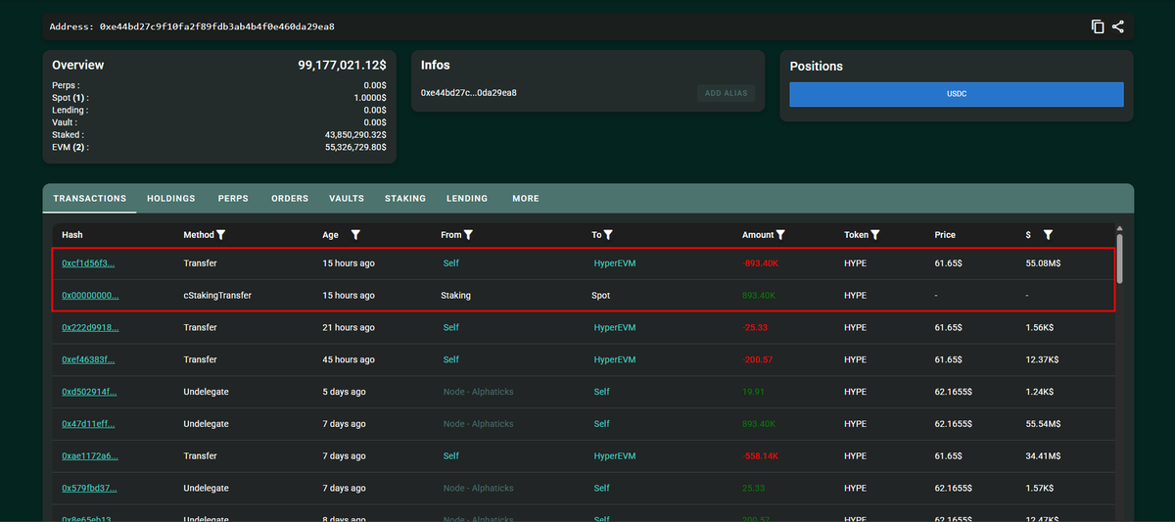Open transaction hash 0x00000000
Viewport: 1175px width, 522px height.
coord(90,295)
